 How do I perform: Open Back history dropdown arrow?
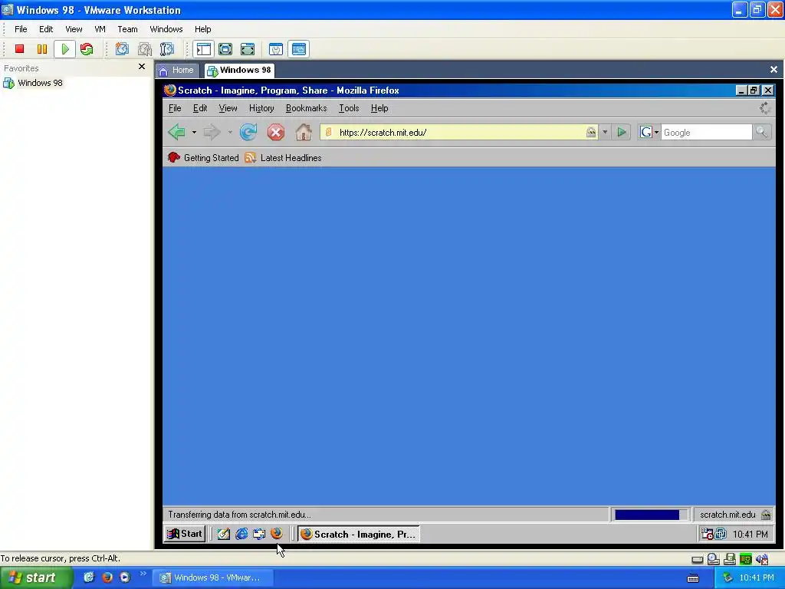click(x=194, y=132)
